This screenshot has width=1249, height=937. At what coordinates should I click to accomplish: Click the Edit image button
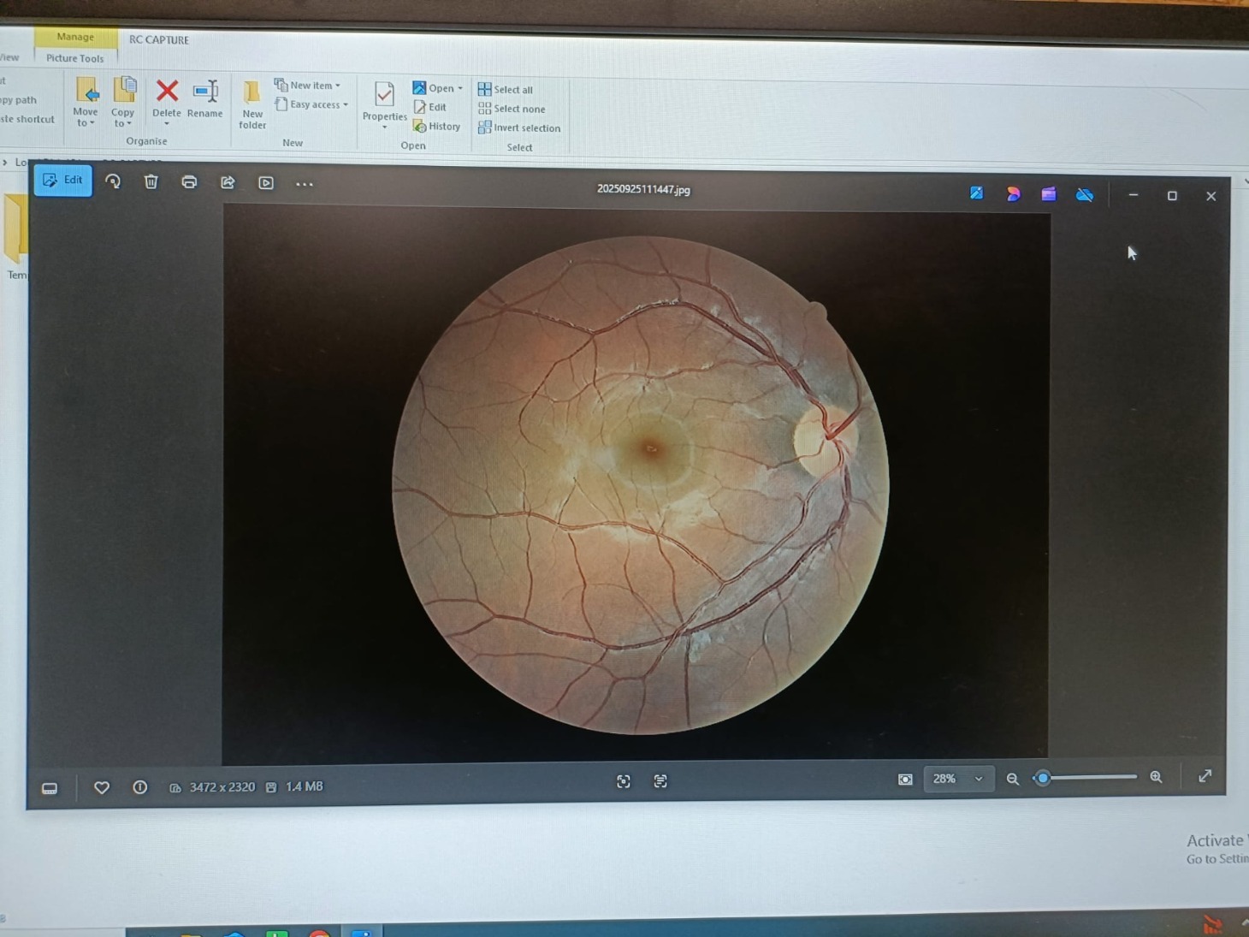[63, 181]
